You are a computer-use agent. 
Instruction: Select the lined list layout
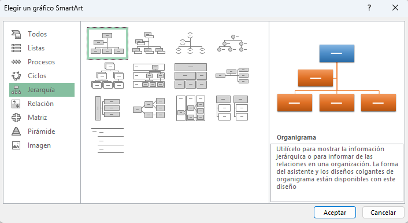tap(107, 140)
